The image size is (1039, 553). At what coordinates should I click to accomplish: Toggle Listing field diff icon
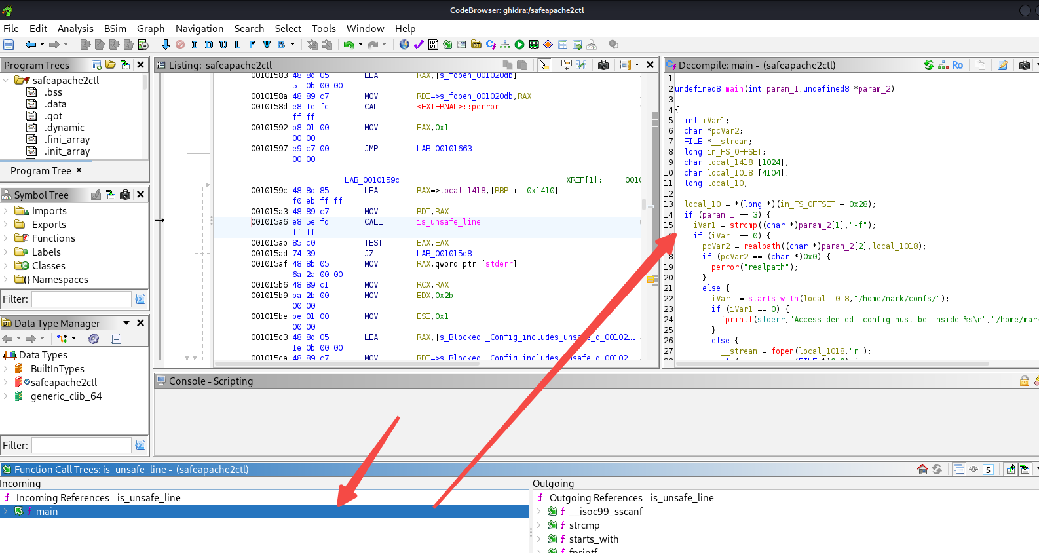581,65
